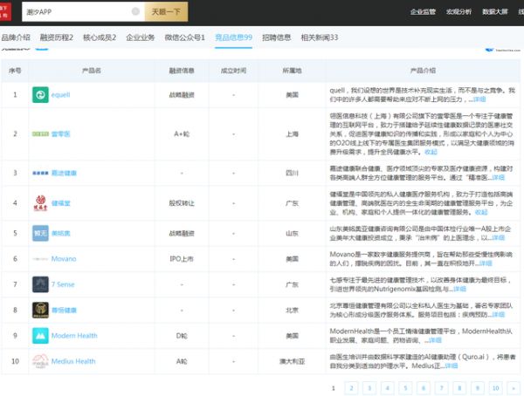Image resolution: width=524 pixels, height=396 pixels.
Task: Open the 相关新闻33 tab
Action: pos(319,38)
